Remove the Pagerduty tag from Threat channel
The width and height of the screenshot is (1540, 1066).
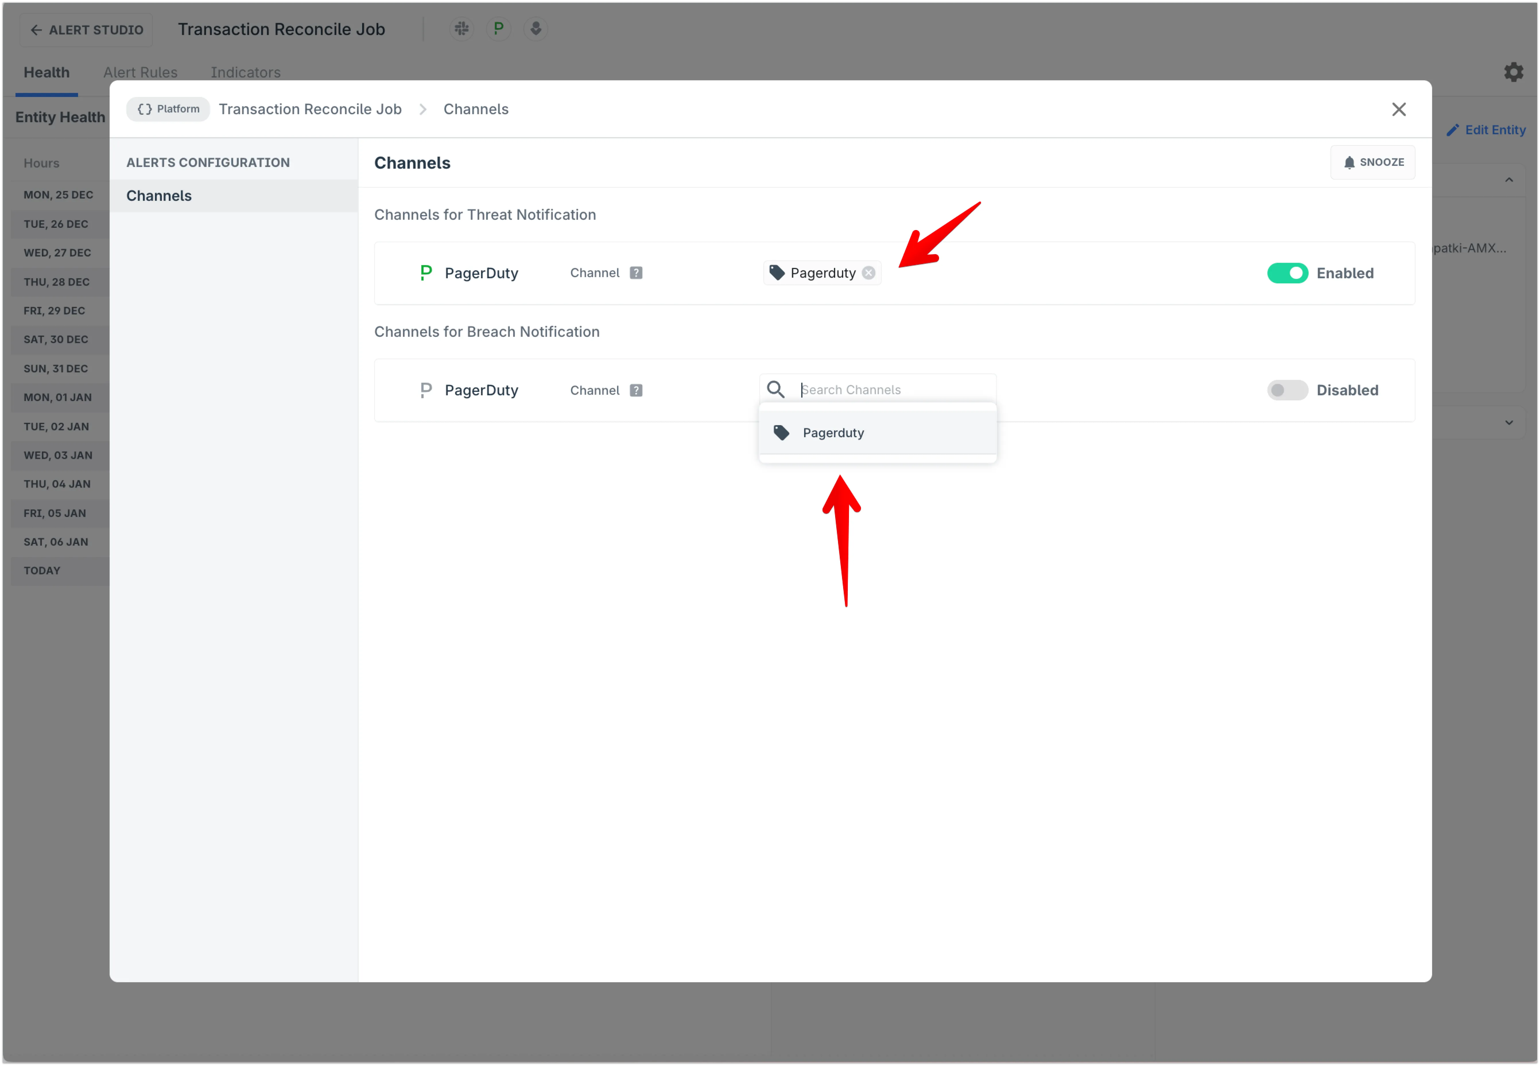(868, 273)
